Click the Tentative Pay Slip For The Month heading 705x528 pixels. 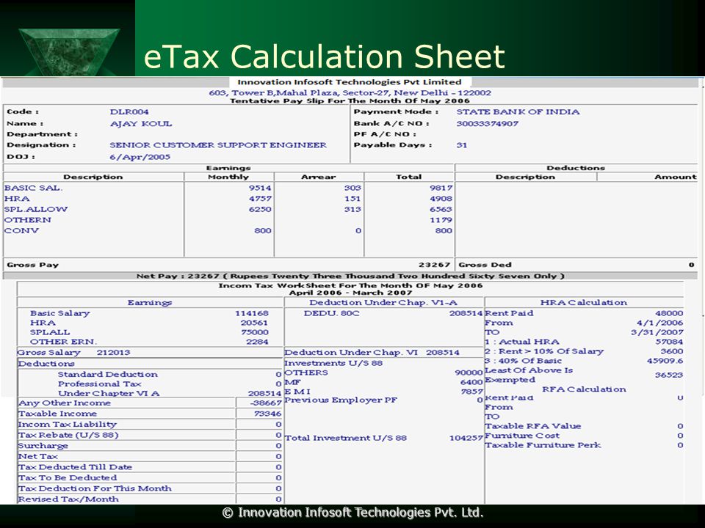pos(350,101)
